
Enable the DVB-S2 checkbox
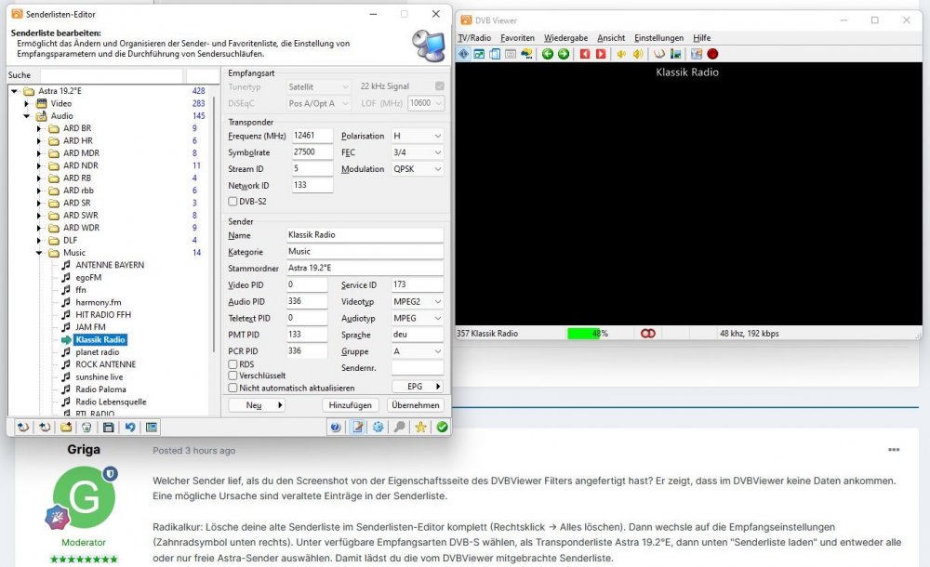233,201
